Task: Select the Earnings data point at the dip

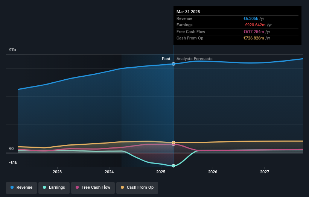Action: pyautogui.click(x=174, y=166)
